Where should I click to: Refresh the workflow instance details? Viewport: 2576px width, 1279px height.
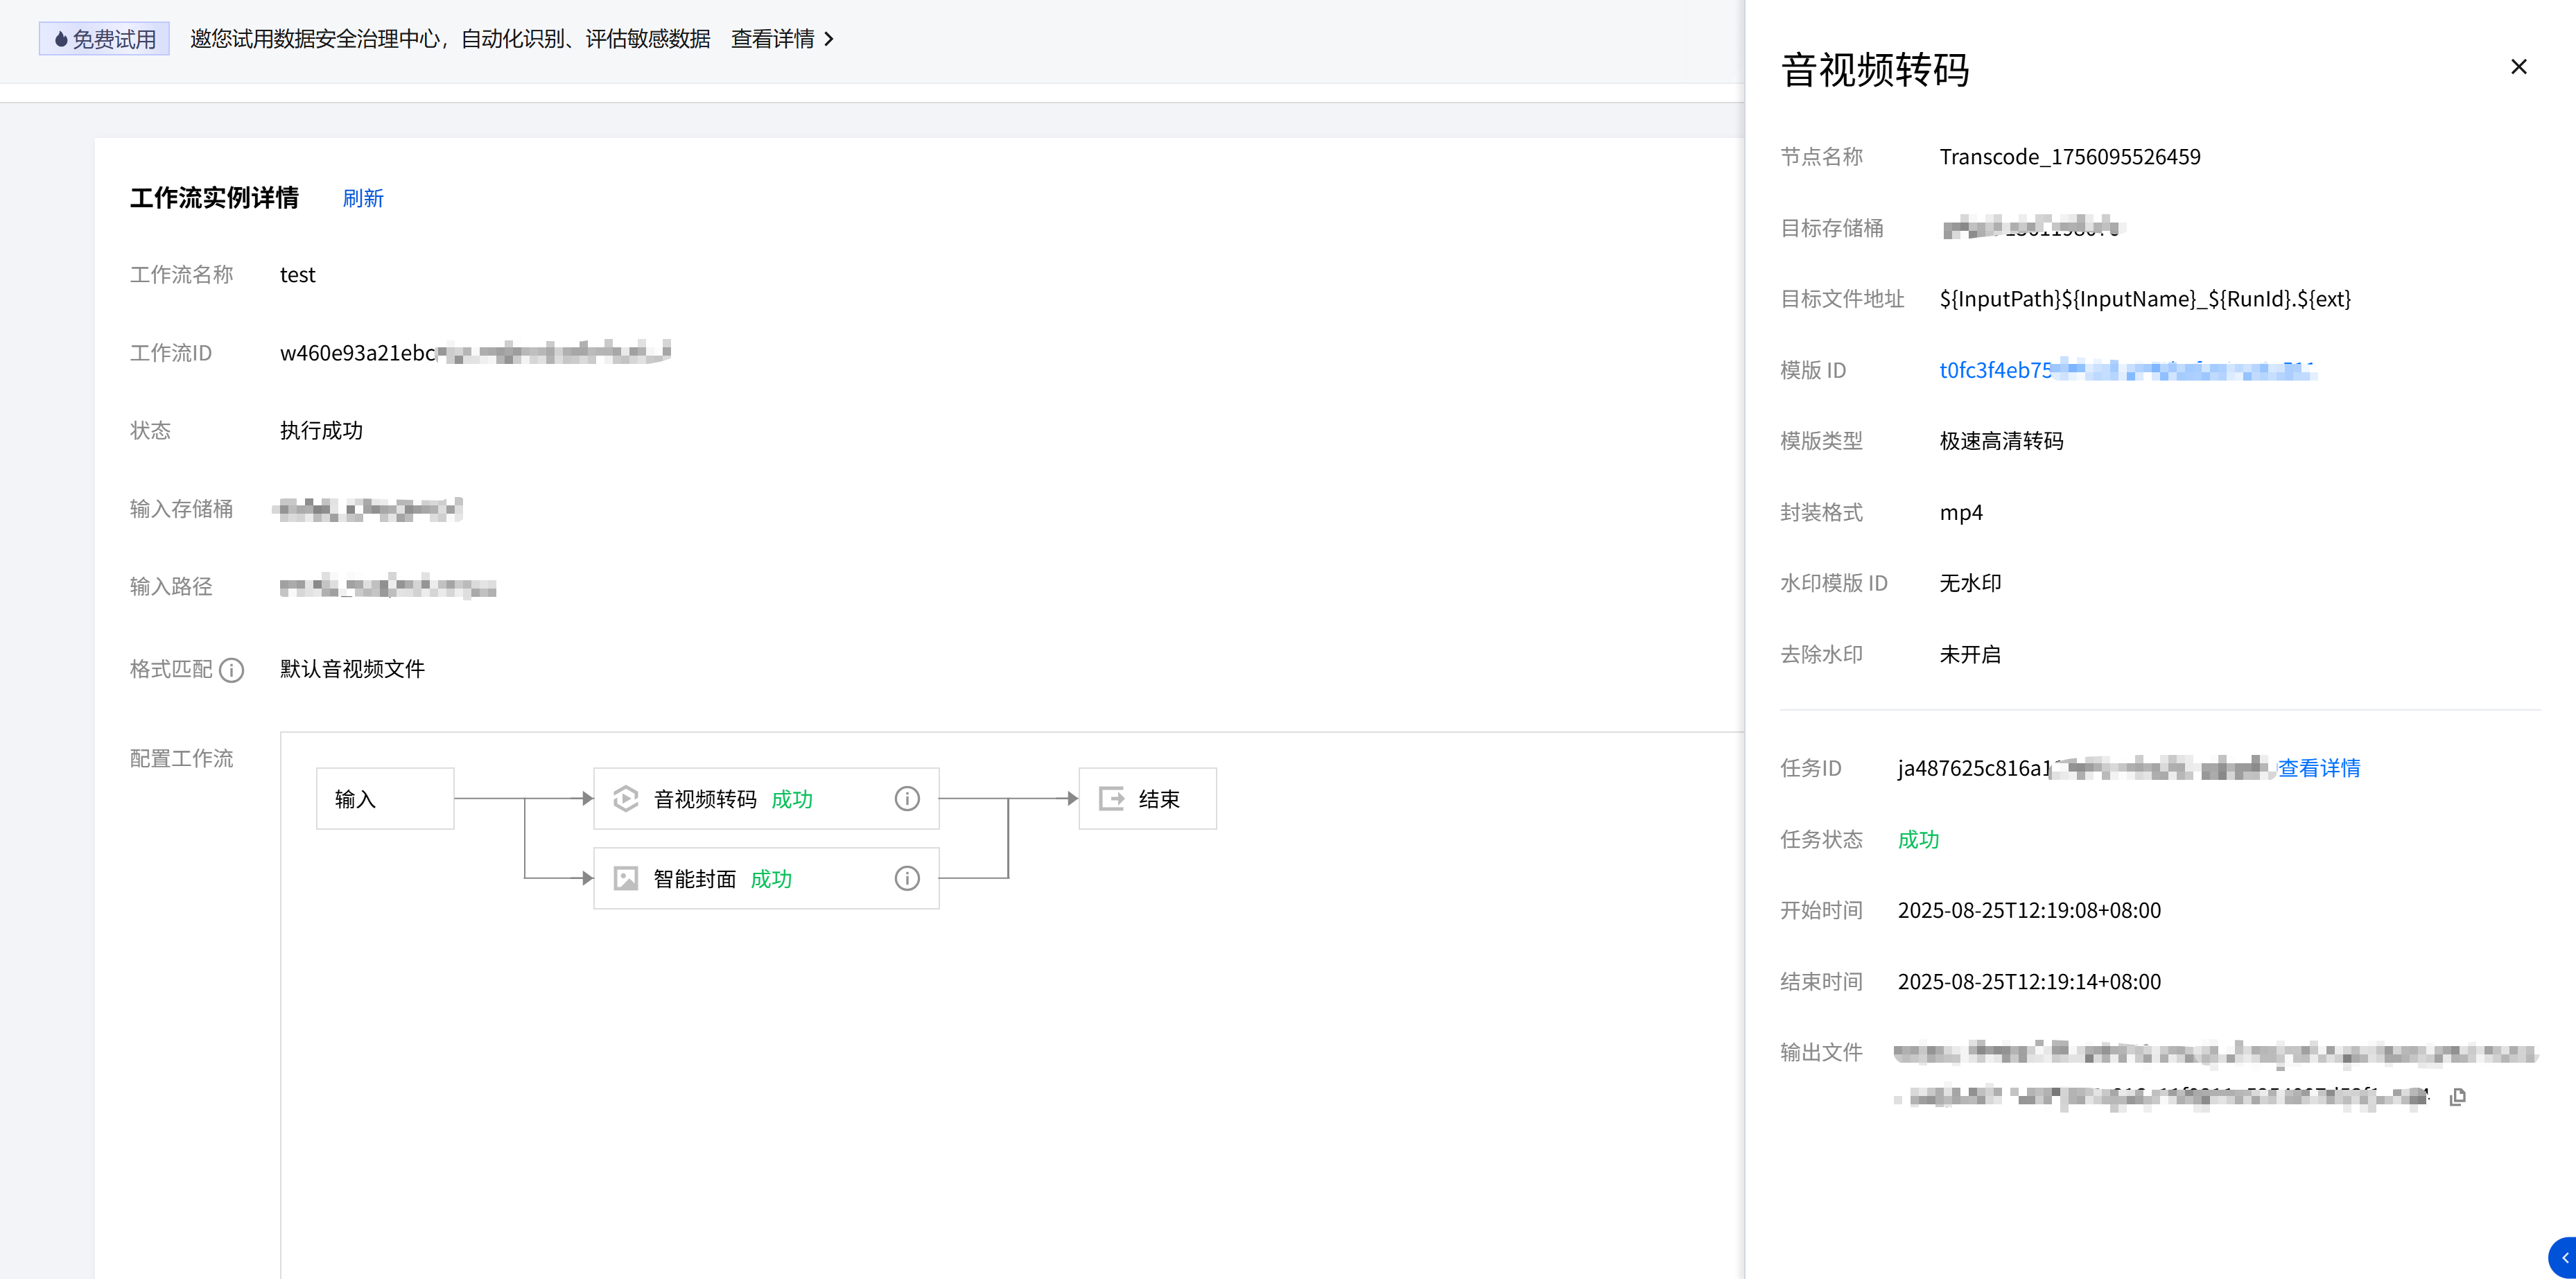[x=362, y=198]
